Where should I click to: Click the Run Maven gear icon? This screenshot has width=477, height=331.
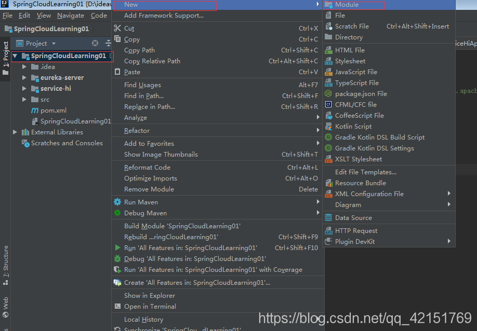tap(117, 202)
